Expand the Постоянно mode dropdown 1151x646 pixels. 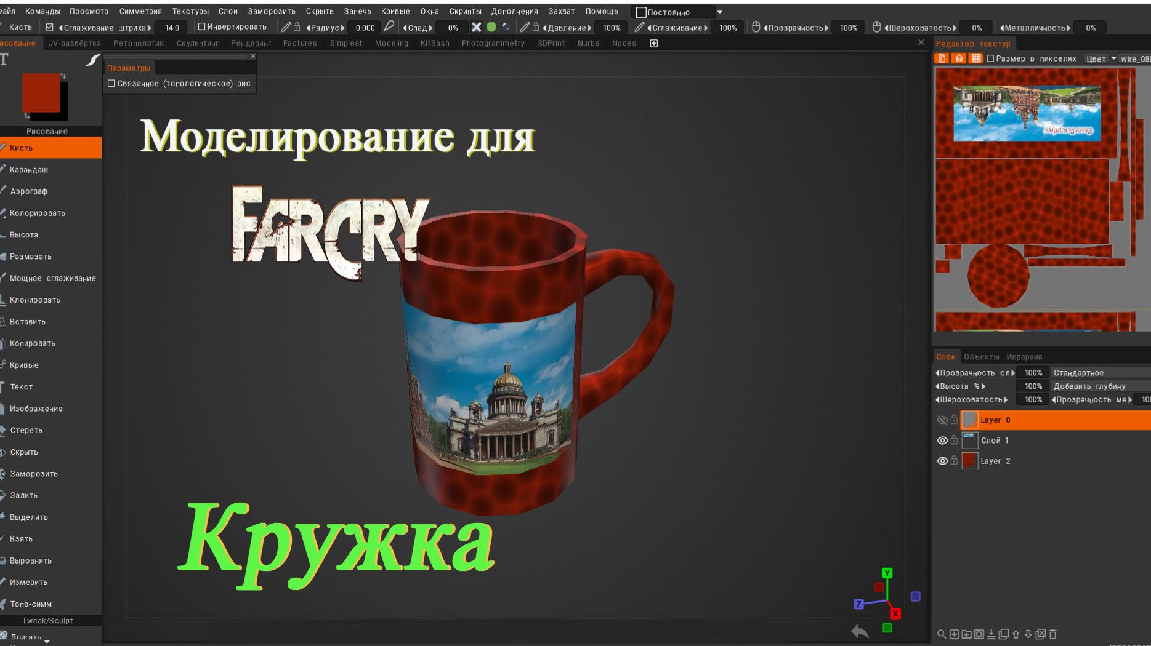click(719, 11)
